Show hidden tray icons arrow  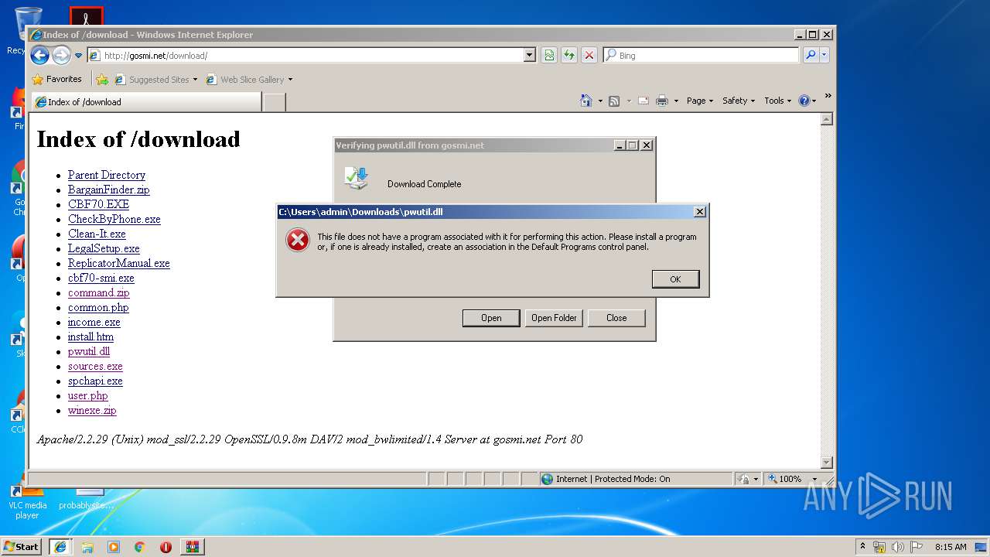pos(862,546)
